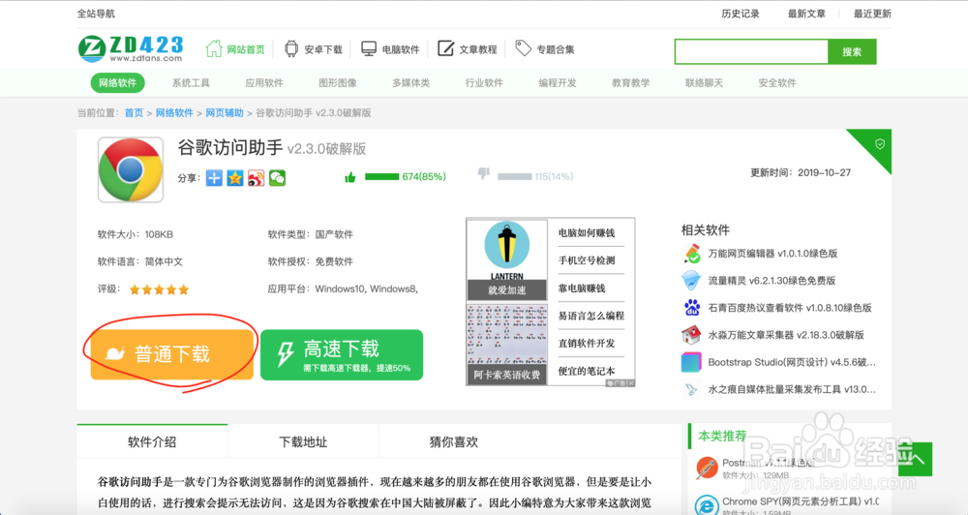Screen dimensions: 968x515
Task: Go to 网页辅助 breadcrumb link
Action: 225,113
